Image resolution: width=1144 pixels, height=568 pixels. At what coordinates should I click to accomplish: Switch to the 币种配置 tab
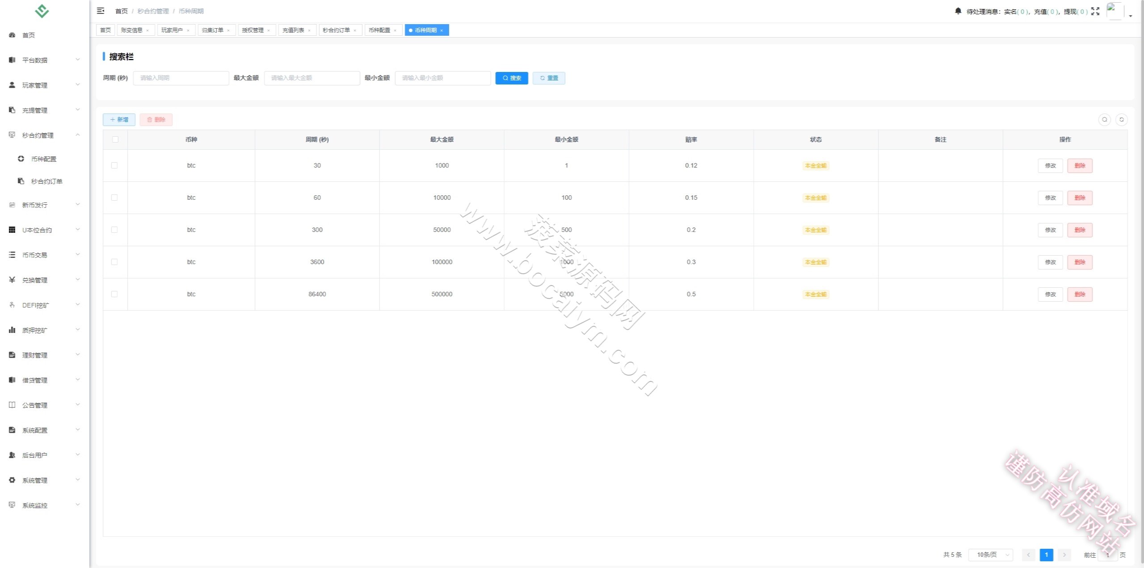(383, 30)
